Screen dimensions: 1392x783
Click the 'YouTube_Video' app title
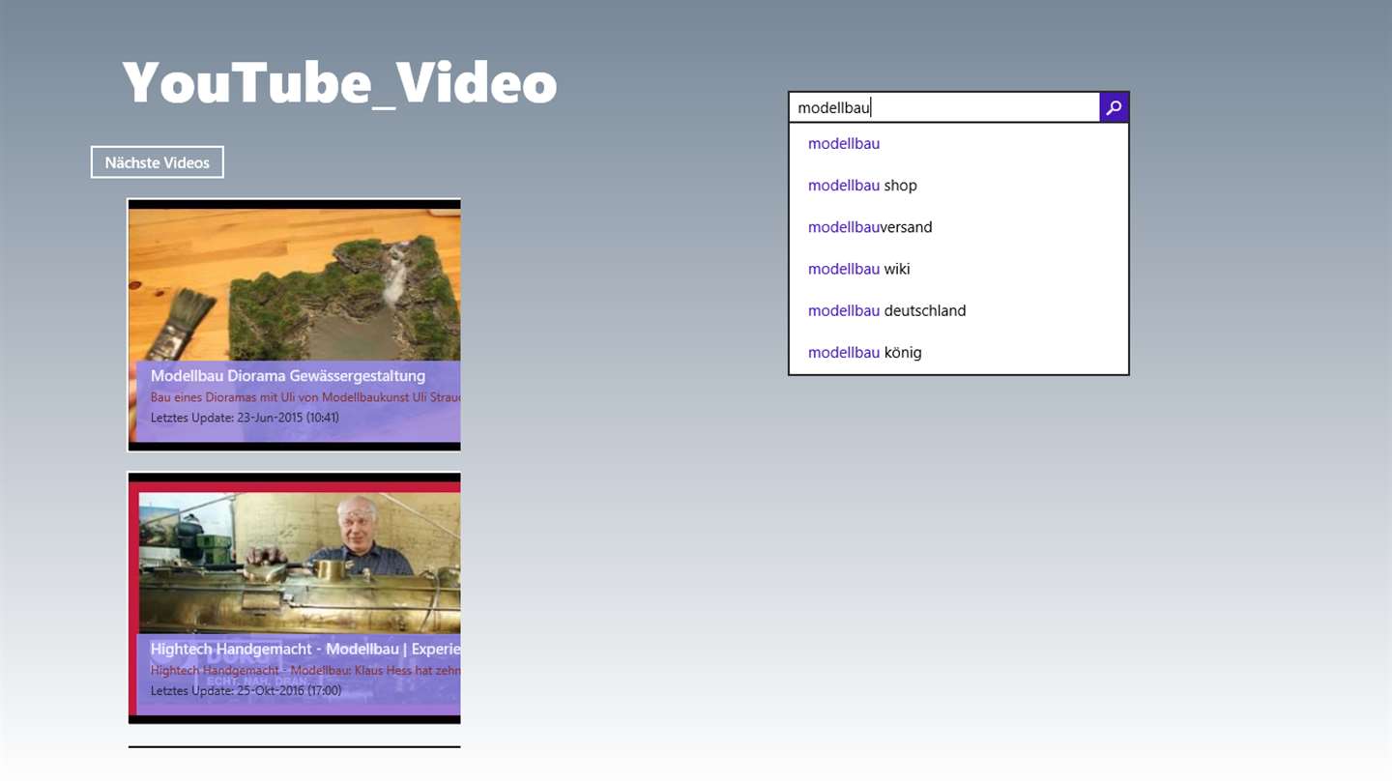click(340, 82)
